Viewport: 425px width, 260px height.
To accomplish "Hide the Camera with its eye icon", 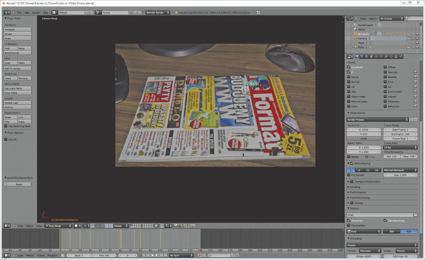I will (408, 38).
